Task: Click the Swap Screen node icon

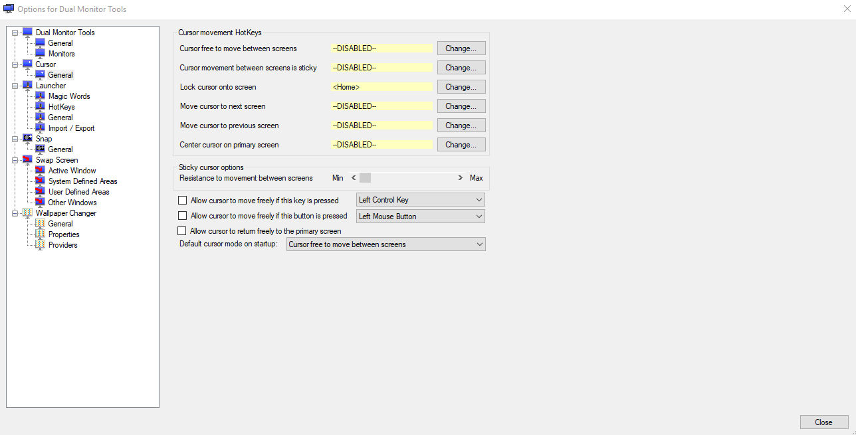Action: tap(27, 160)
